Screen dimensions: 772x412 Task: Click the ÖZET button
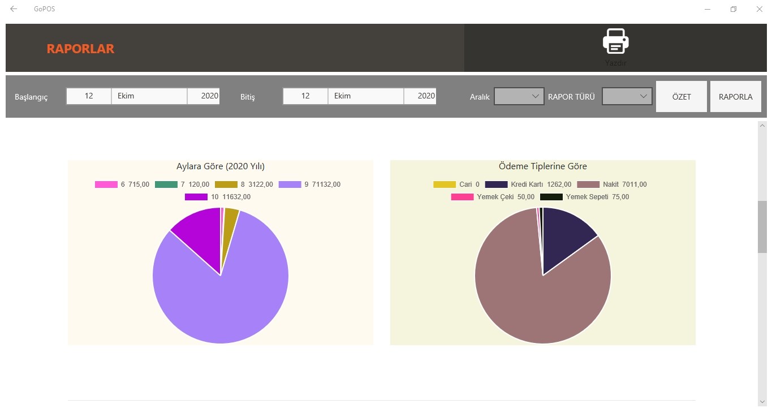tap(682, 97)
